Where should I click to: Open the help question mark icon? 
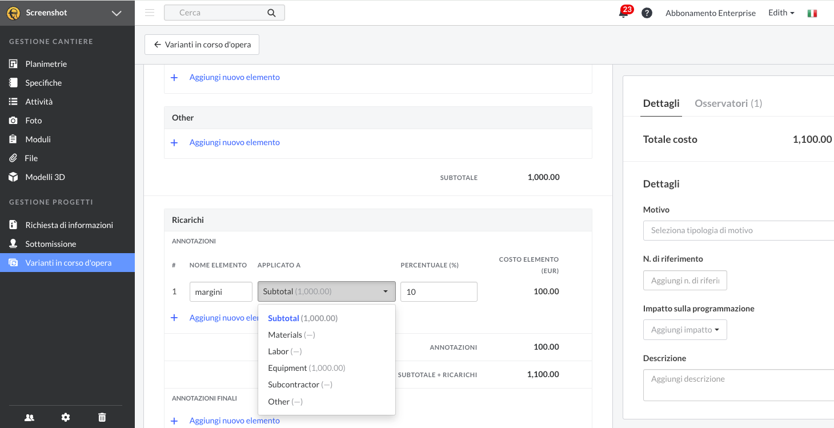[647, 13]
